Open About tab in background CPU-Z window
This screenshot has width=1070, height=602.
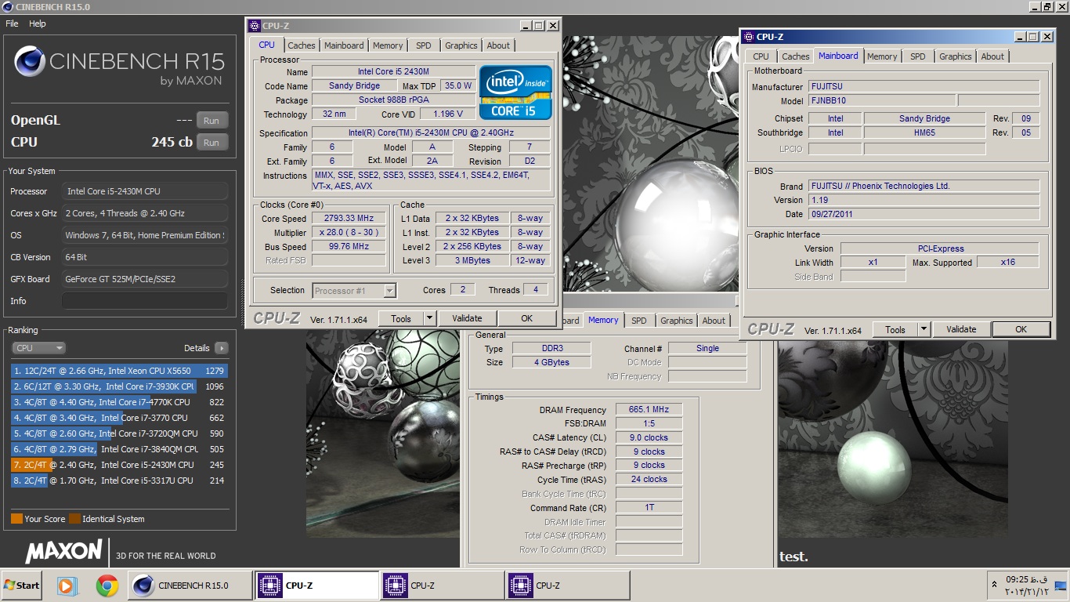714,321
